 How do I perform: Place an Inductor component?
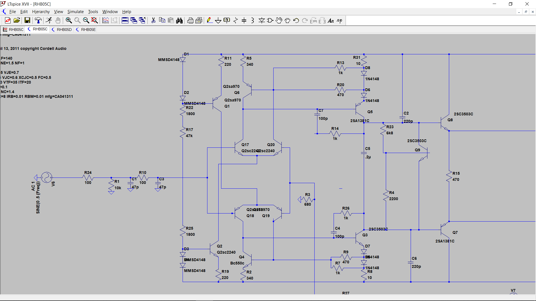[x=253, y=20]
